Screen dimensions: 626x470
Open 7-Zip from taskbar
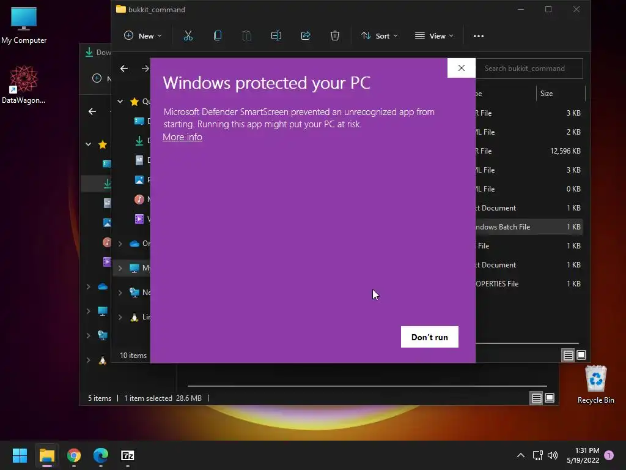(128, 455)
